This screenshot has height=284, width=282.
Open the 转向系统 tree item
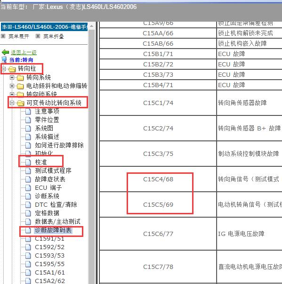pos(39,78)
